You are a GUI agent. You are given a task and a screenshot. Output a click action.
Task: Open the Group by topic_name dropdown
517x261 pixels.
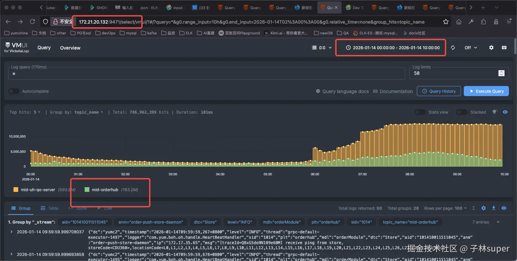point(77,112)
